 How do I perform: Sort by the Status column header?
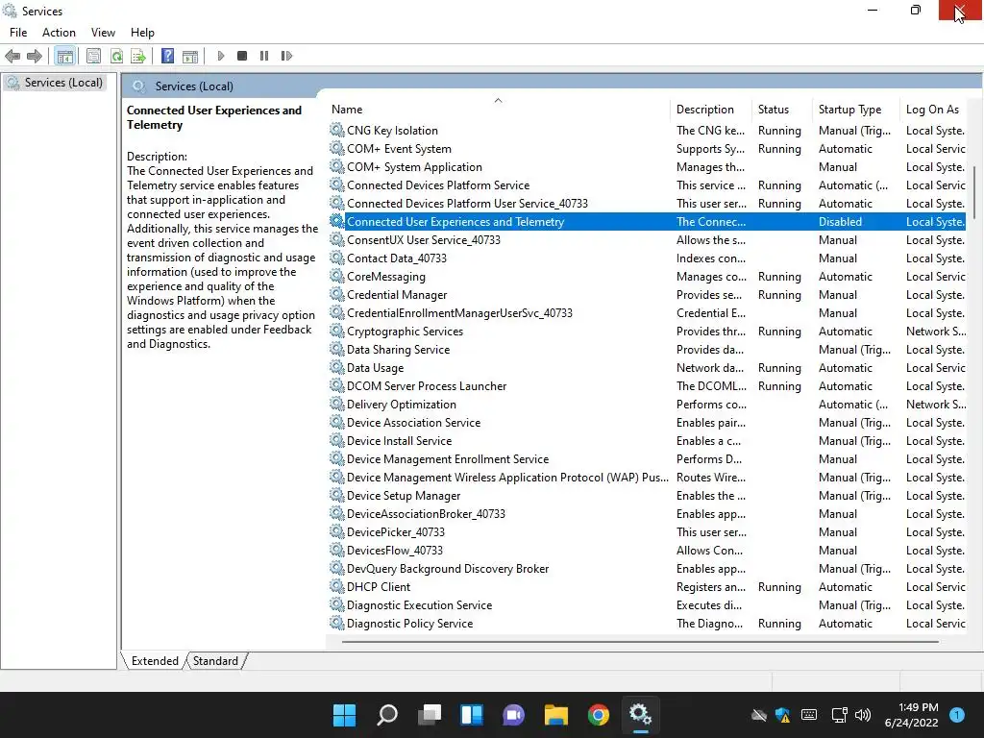point(781,110)
